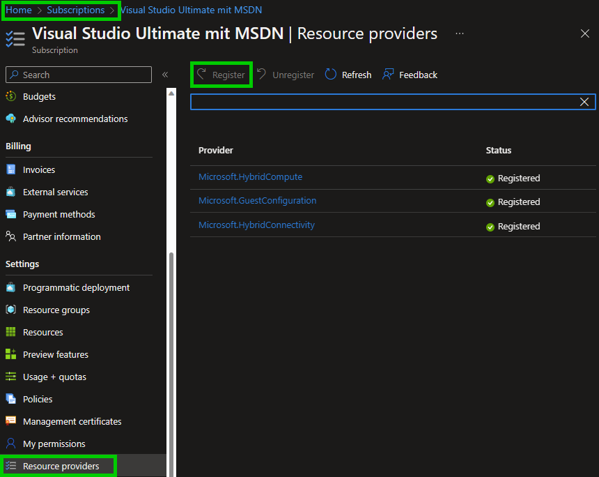Open the more options ellipsis menu
The image size is (599, 477).
tap(460, 33)
